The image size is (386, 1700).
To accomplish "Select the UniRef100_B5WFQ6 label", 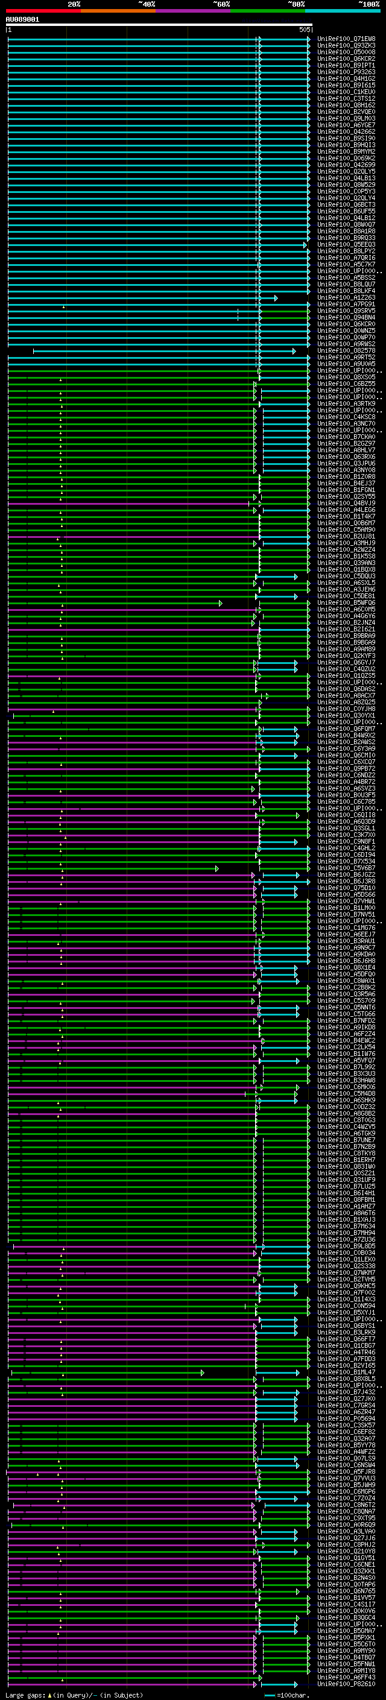I will pyautogui.click(x=346, y=602).
